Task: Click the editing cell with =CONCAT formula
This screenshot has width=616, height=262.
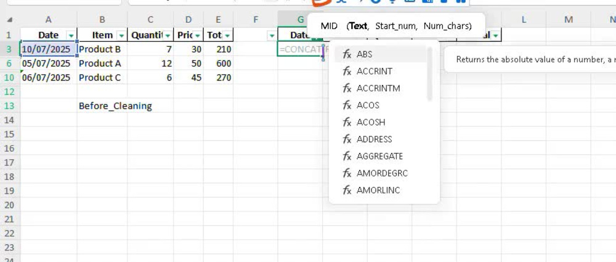Action: pyautogui.click(x=300, y=49)
